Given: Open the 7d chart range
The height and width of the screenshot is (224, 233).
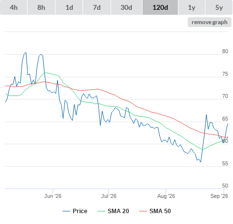Looking at the screenshot, I should click(x=97, y=7).
